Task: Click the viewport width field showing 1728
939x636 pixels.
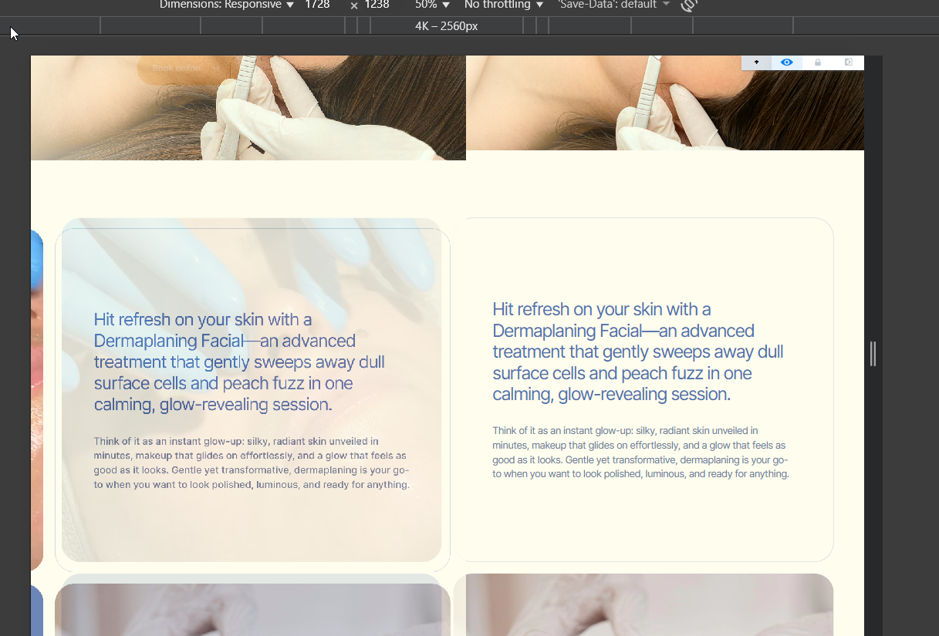Action: [317, 5]
